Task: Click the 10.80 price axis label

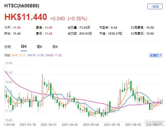Action: pyautogui.click(x=9, y=120)
